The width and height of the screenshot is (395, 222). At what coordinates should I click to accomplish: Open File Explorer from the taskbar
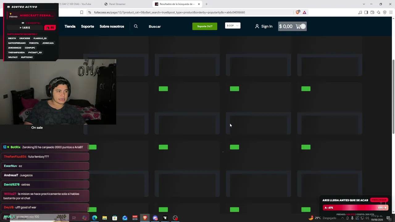coord(105,218)
